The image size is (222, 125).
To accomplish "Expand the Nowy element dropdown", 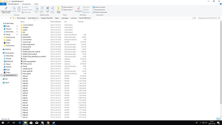I will [x=67, y=7].
